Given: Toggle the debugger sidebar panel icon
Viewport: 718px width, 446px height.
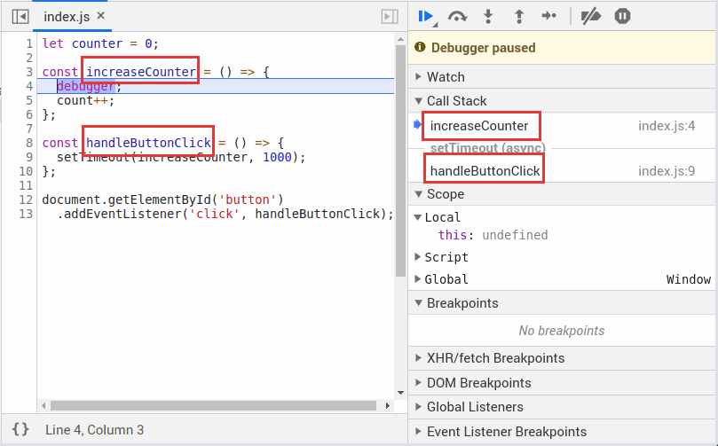Looking at the screenshot, I should click(389, 17).
